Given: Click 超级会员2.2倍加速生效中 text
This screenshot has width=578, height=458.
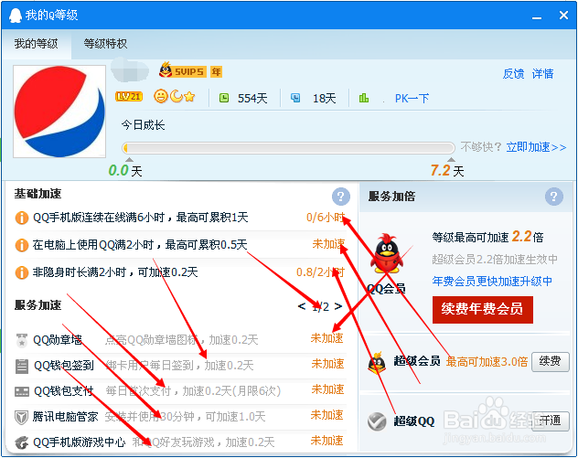Looking at the screenshot, I should (x=495, y=260).
